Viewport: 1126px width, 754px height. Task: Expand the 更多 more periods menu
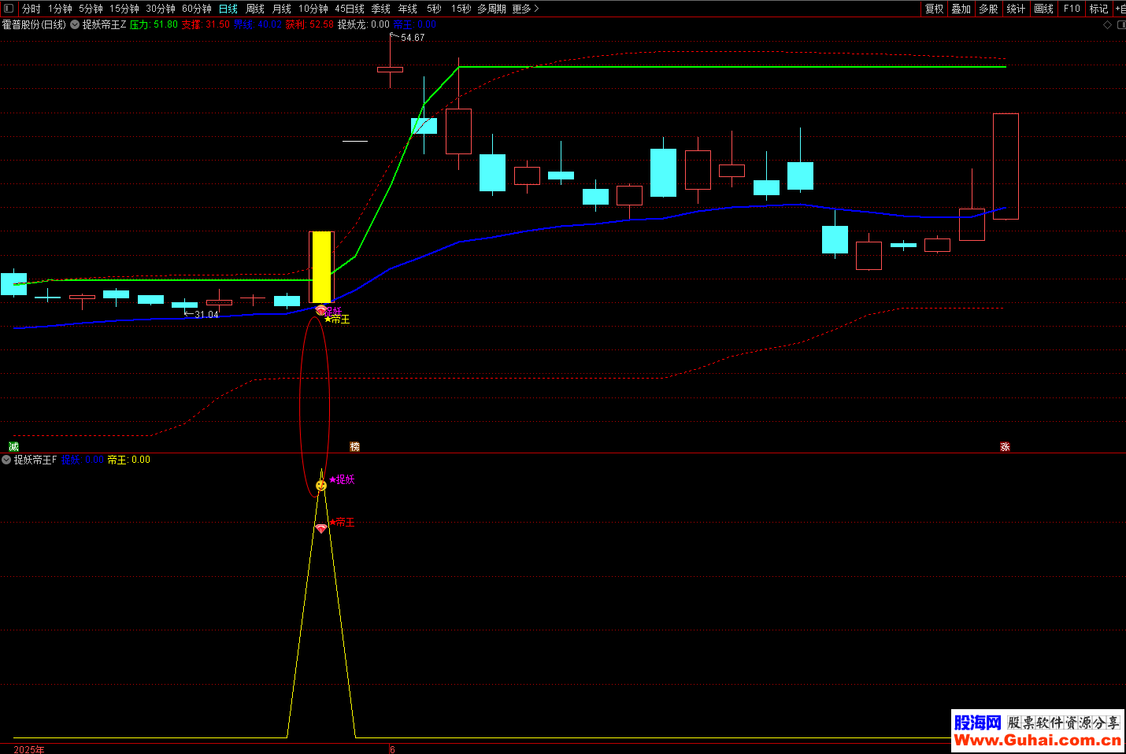click(x=525, y=9)
